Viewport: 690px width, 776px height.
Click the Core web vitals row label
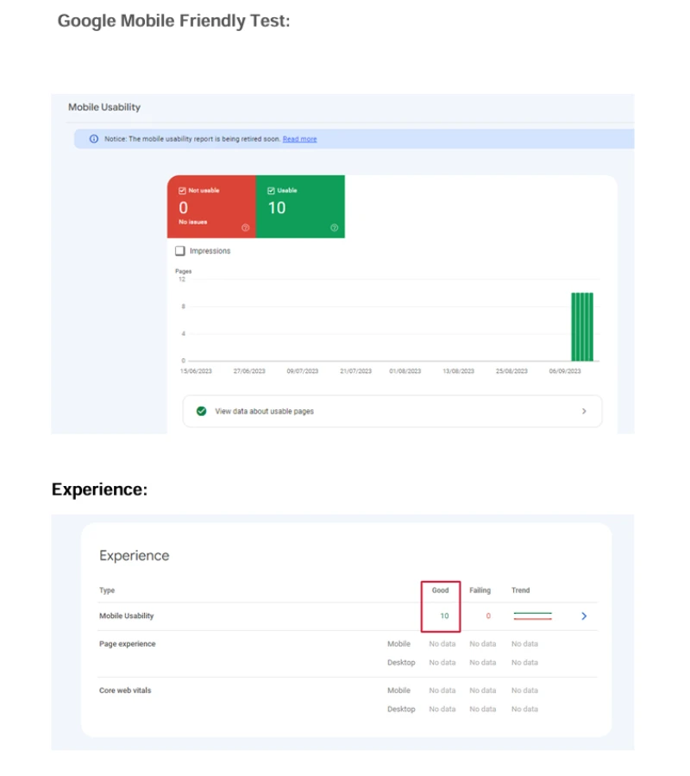pos(125,691)
